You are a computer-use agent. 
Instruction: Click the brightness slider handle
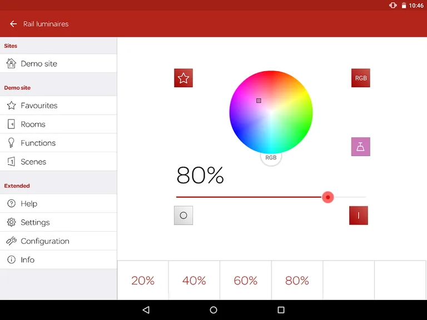[x=328, y=197]
